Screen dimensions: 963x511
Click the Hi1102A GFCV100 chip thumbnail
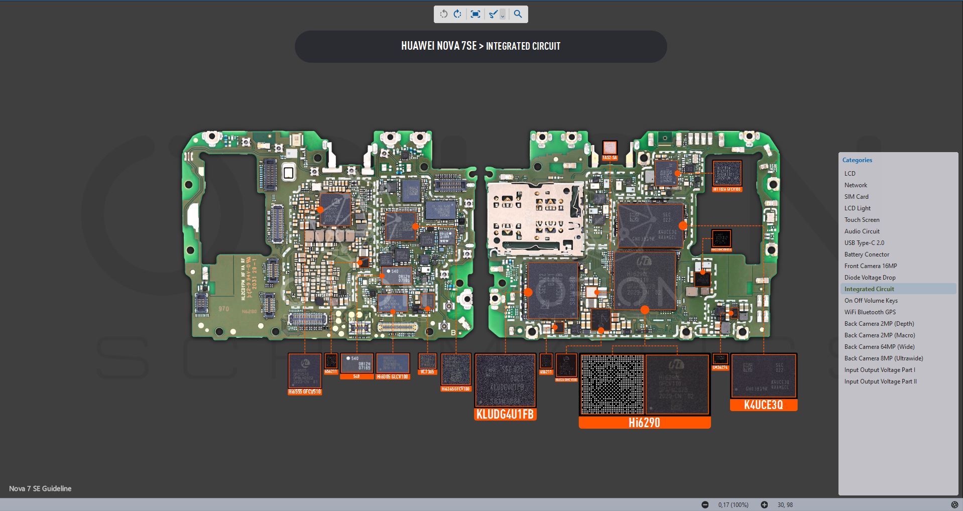click(x=727, y=173)
